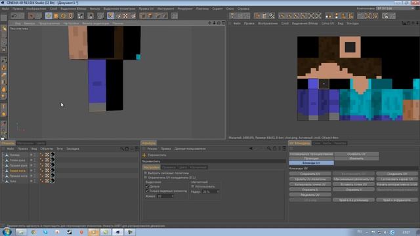Click the Радиус field stepper arrows
The height and width of the screenshot is (236, 420).
(x=218, y=191)
